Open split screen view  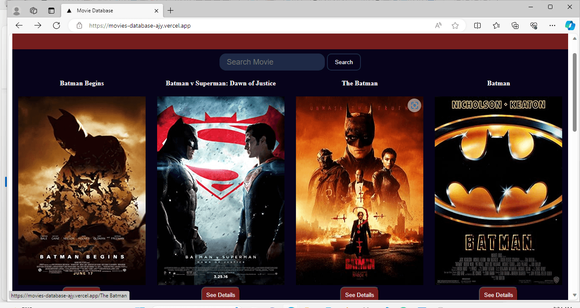[x=477, y=25]
